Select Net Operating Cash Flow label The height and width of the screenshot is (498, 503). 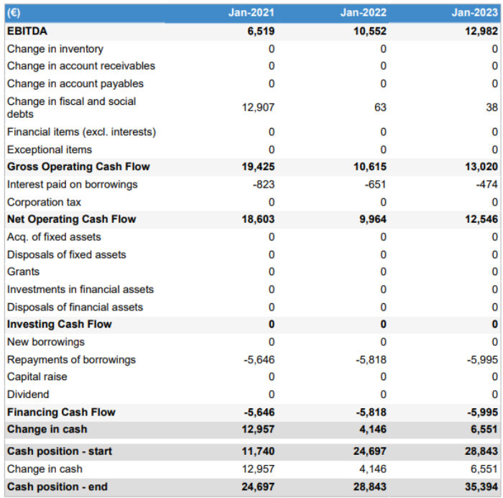tap(72, 219)
